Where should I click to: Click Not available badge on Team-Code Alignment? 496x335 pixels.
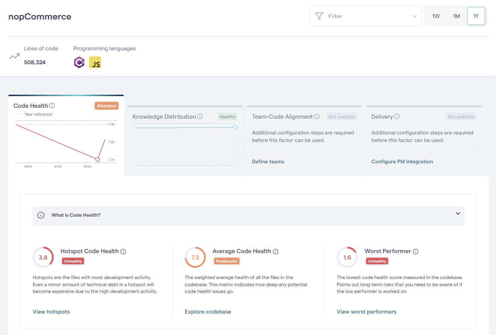342,117
